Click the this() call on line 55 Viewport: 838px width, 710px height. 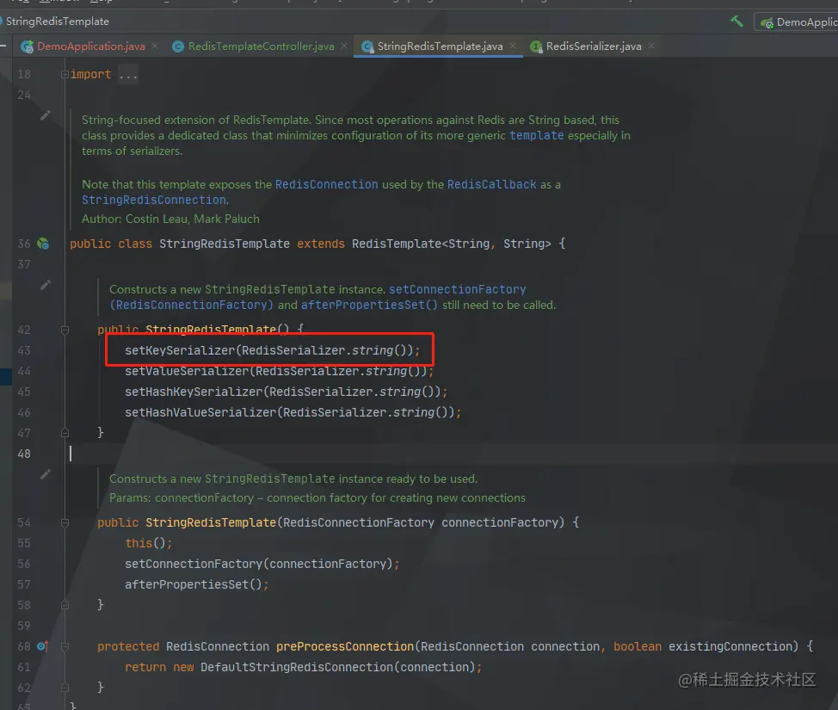[148, 543]
